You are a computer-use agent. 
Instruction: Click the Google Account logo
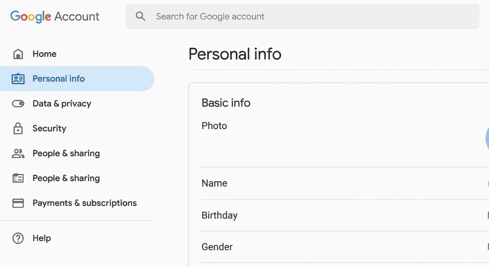(x=55, y=16)
